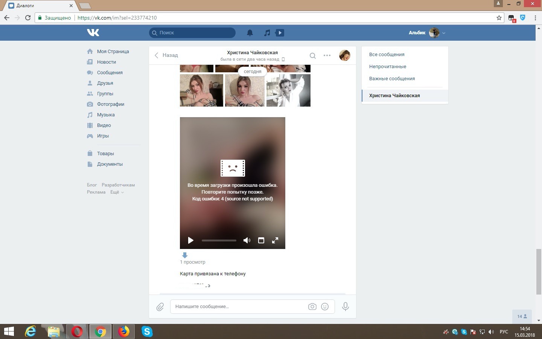
Task: Expand the Ещё footer dropdown
Action: coord(117,192)
